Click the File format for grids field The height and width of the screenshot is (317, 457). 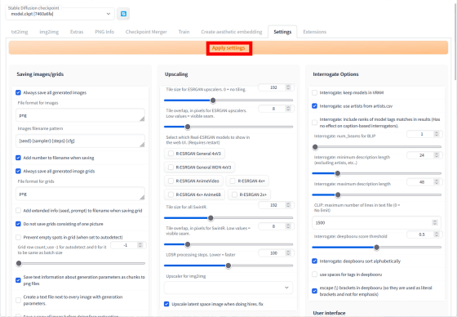coord(80,194)
